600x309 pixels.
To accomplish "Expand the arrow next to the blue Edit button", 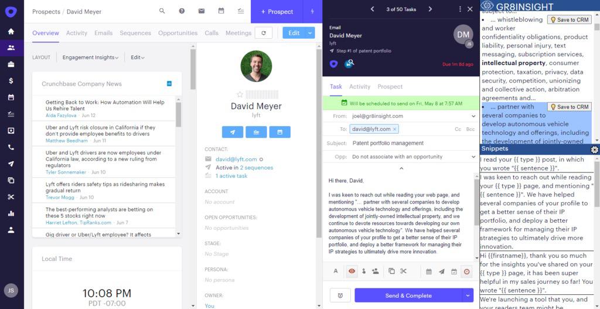I will pos(310,33).
